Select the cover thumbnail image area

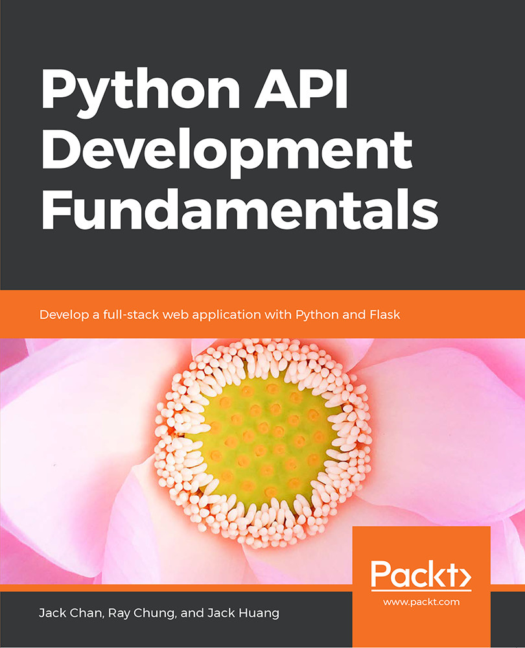pyautogui.click(x=262, y=324)
